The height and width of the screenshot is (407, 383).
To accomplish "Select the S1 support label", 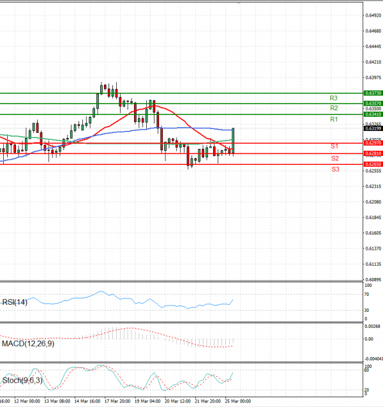I will [x=334, y=146].
